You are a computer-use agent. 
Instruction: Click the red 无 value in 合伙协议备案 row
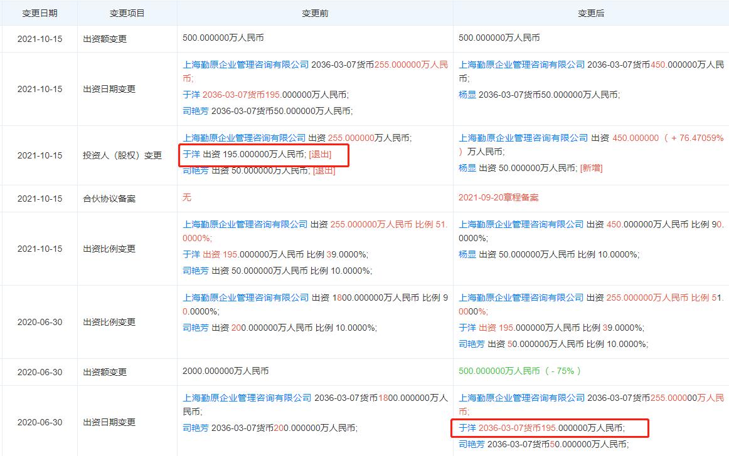186,197
